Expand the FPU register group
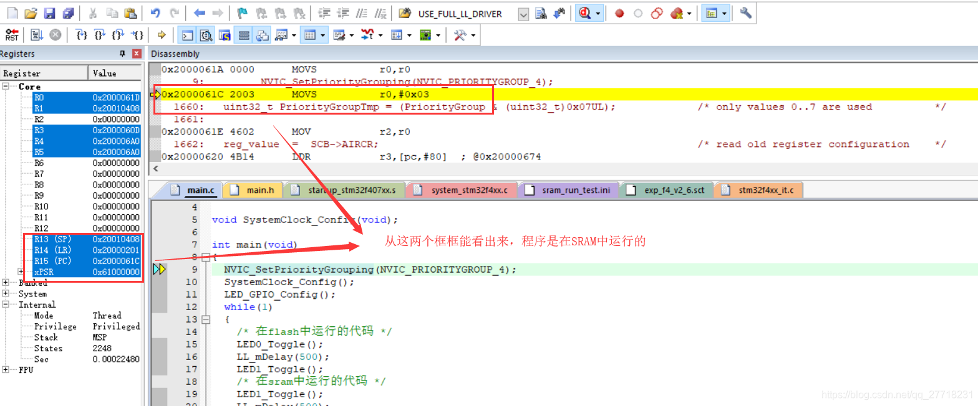Image resolution: width=978 pixels, height=406 pixels. (6, 370)
